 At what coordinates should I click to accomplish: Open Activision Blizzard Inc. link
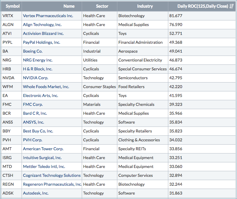(43, 33)
